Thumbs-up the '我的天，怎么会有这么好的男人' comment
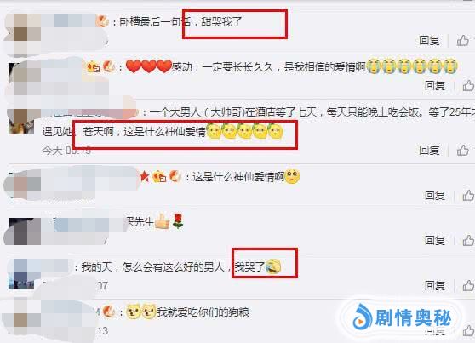 pyautogui.click(x=469, y=285)
